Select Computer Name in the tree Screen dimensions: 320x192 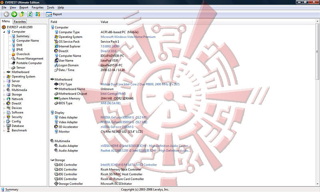click(x=28, y=41)
